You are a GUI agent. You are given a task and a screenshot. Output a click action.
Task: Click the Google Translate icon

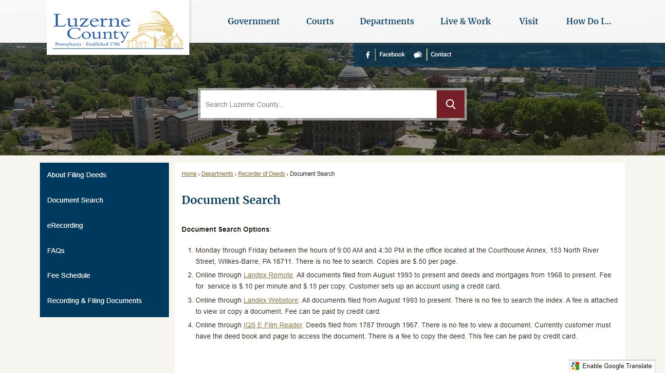pyautogui.click(x=575, y=366)
